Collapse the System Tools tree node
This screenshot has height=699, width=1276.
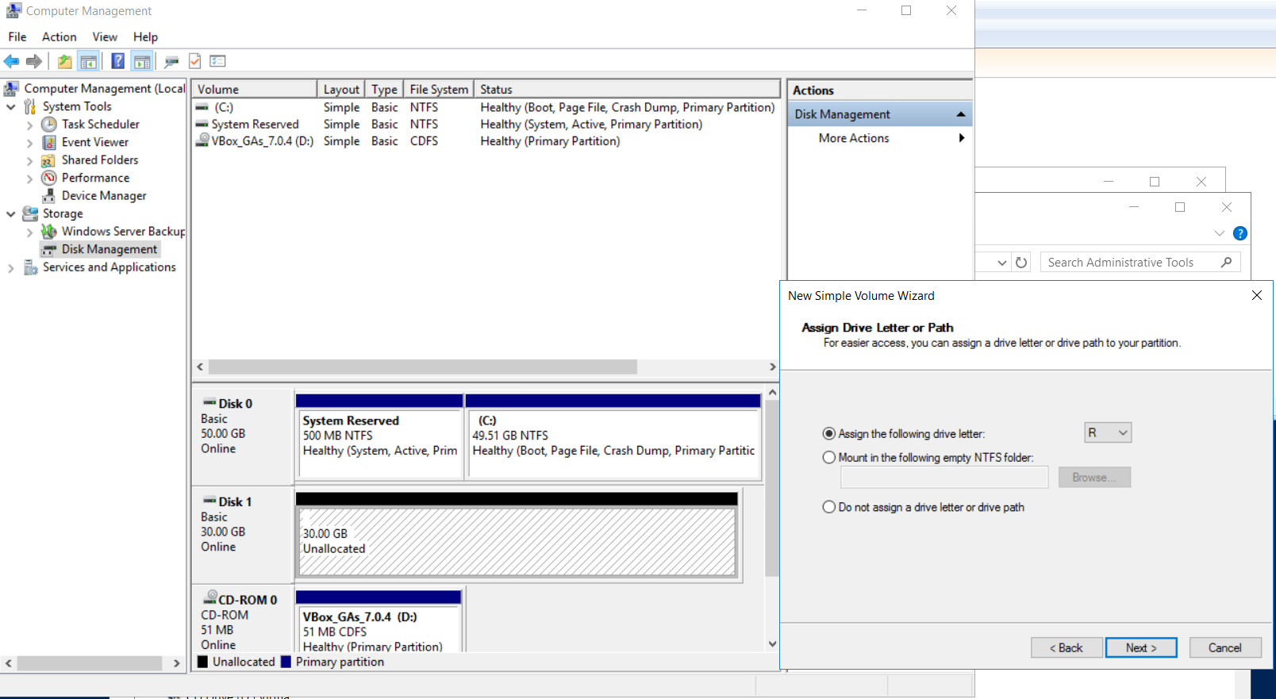coord(11,106)
